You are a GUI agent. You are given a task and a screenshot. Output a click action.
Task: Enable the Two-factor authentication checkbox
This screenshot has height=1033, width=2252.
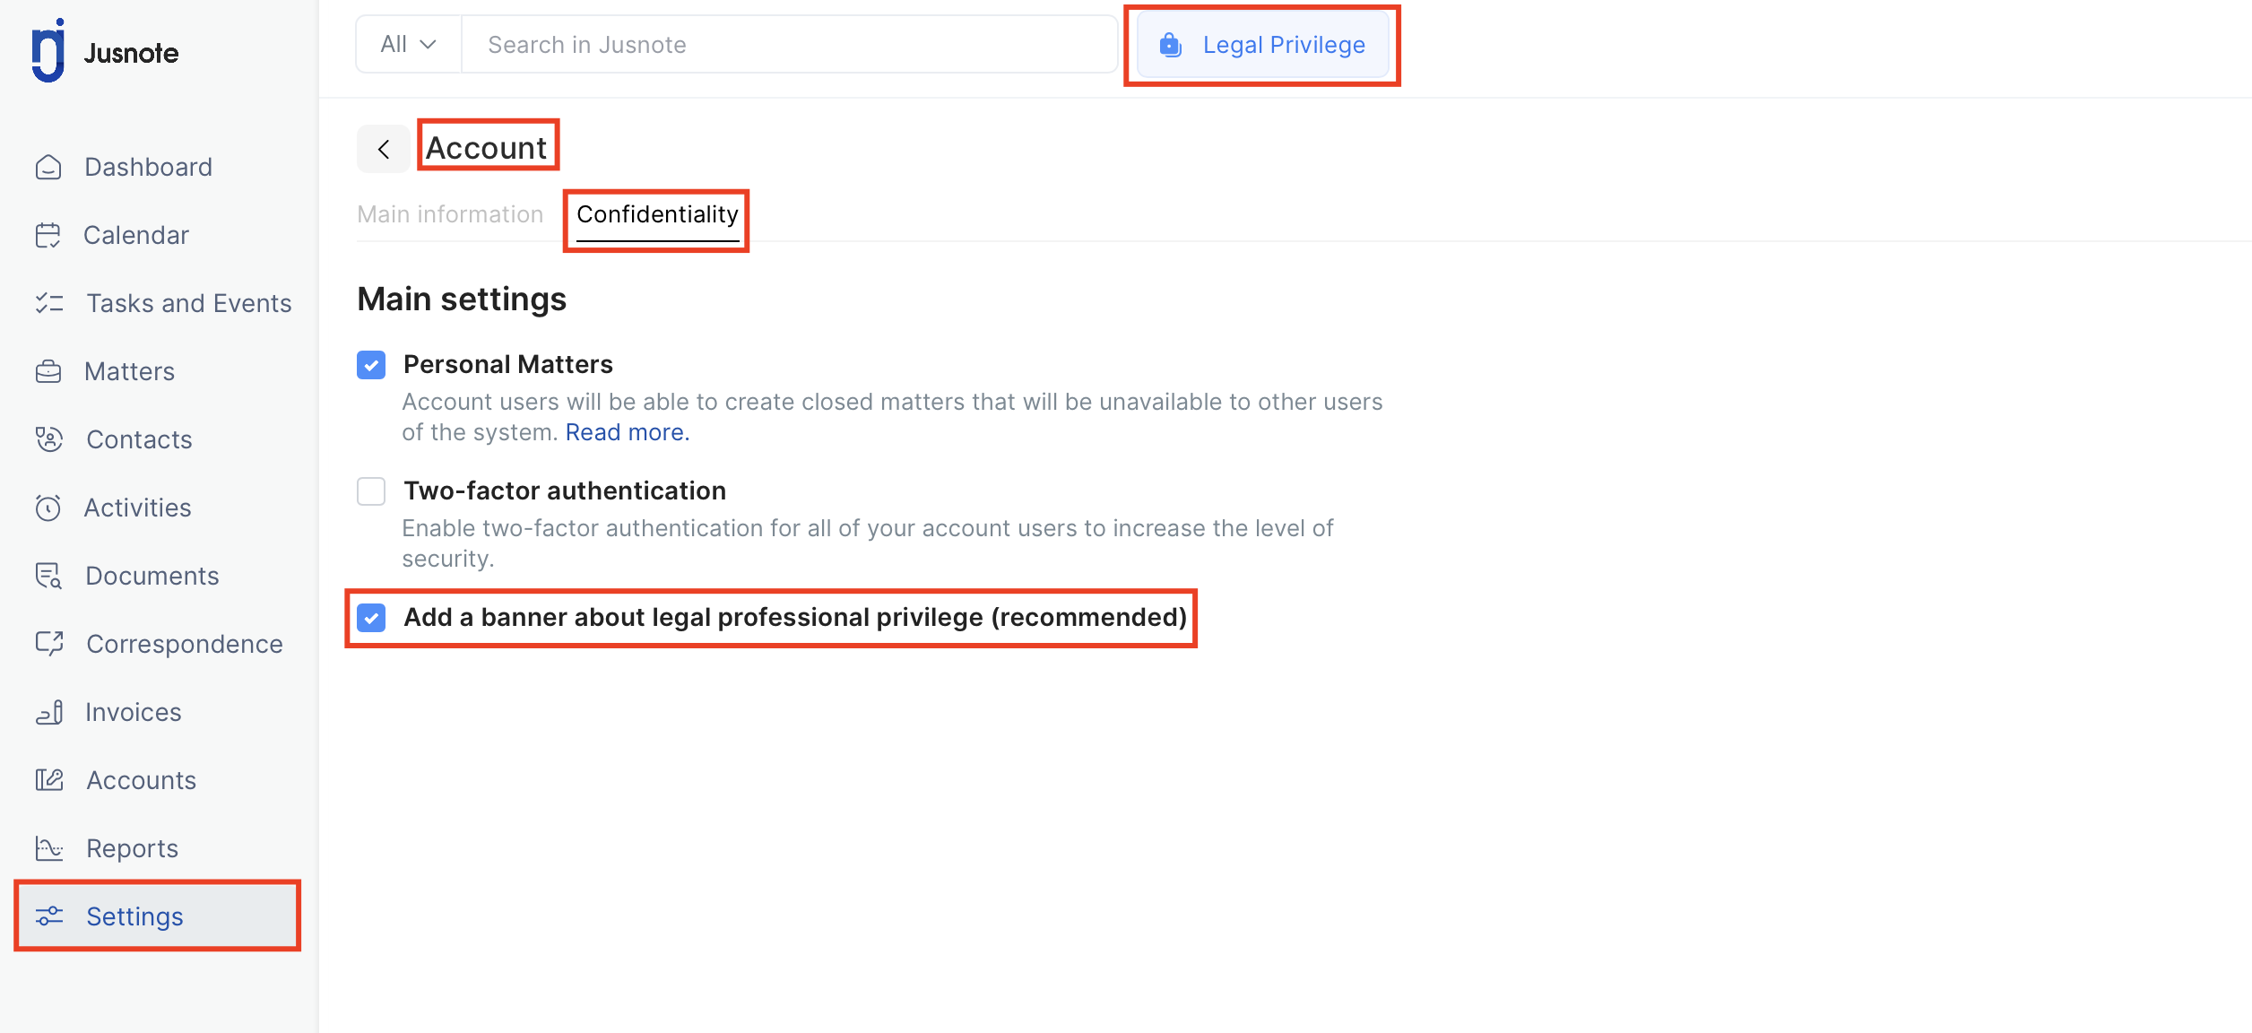point(371,491)
